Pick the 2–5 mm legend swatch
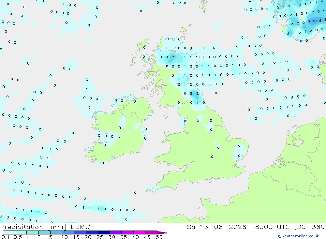Screen dimensions: 326x239 [44, 232]
